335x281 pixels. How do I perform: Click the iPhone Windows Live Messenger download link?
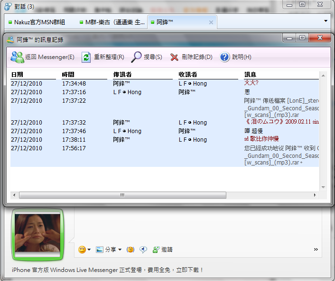[107, 270]
